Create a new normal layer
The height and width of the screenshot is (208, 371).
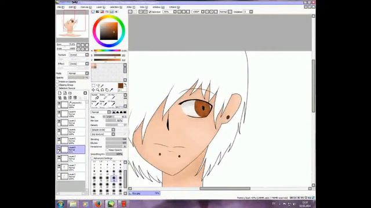coord(60,93)
